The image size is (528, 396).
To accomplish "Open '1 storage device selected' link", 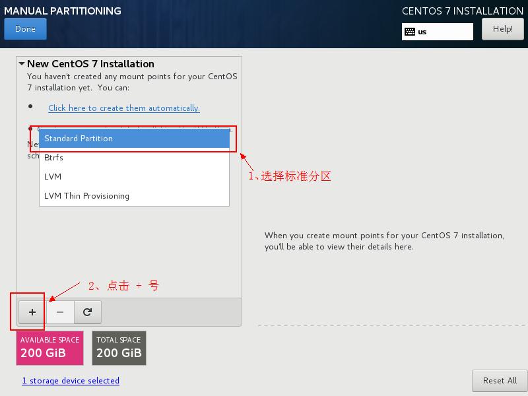I will pos(71,381).
